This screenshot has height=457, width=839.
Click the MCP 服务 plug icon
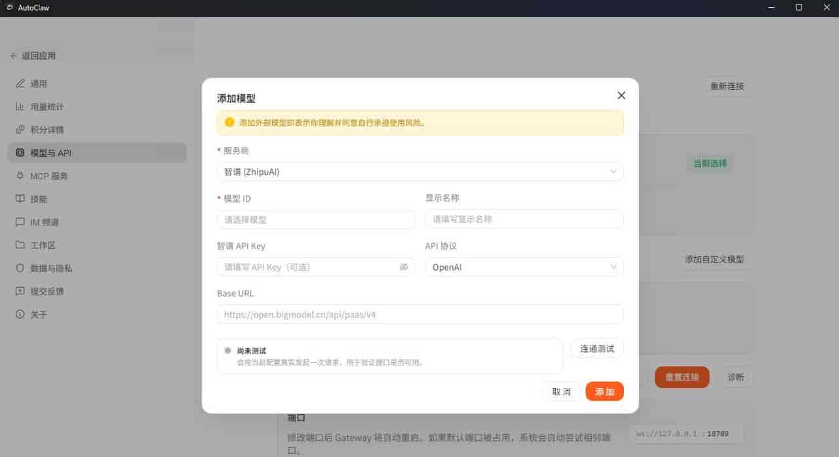coord(20,176)
